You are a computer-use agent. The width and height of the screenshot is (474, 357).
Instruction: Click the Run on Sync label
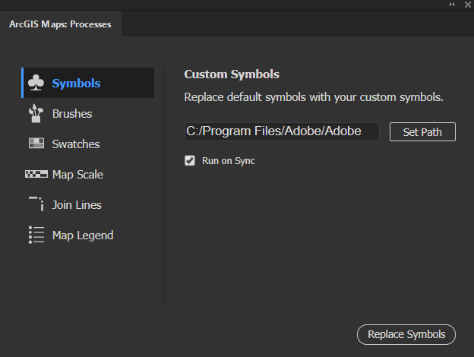click(228, 161)
